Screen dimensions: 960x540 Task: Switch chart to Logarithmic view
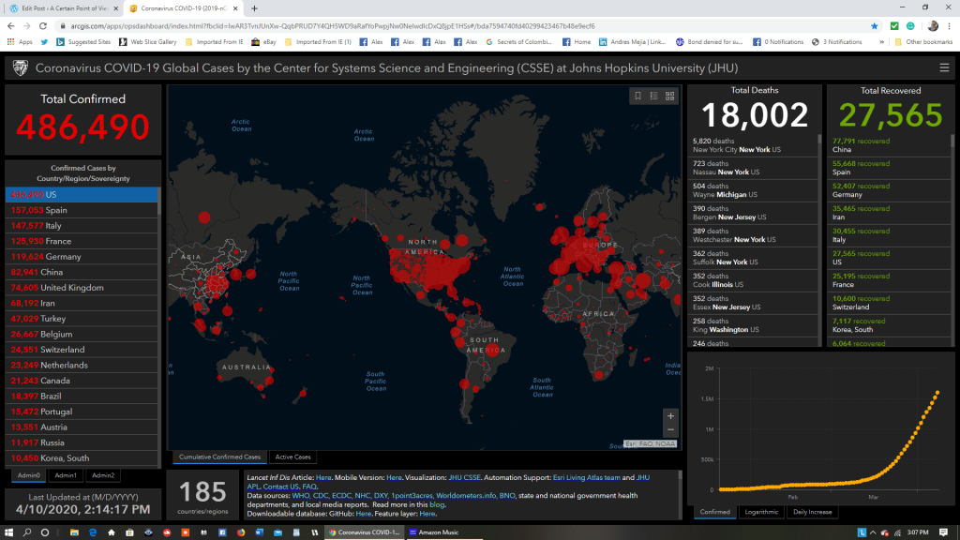point(759,512)
